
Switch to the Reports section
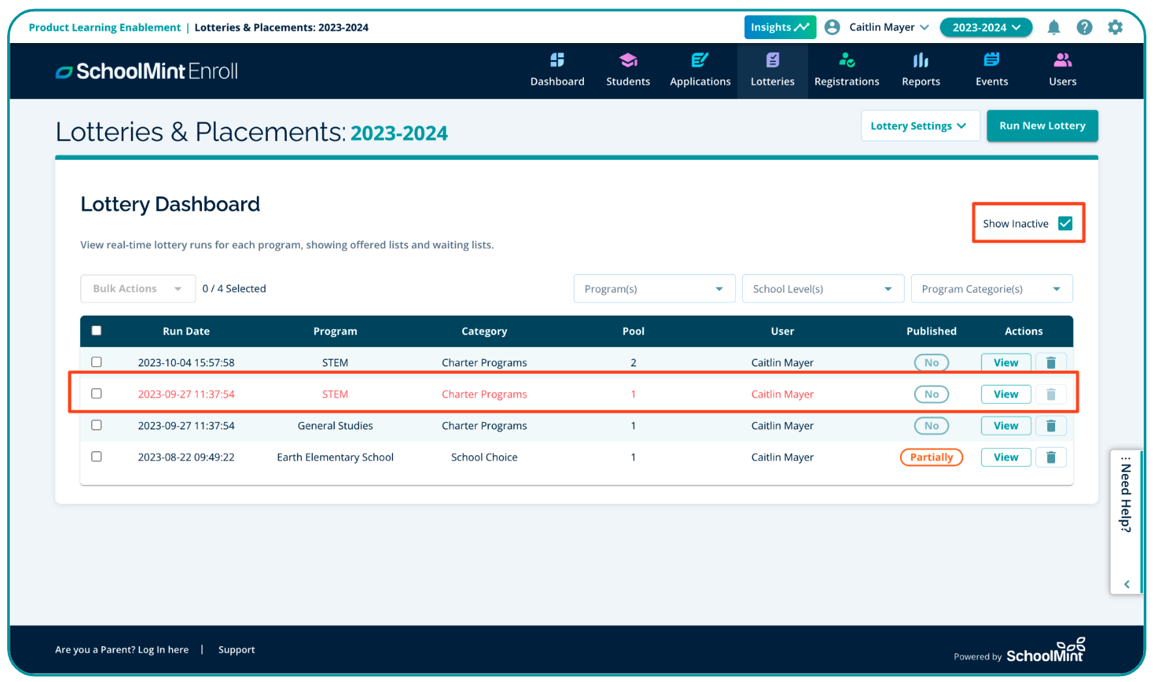[x=920, y=70]
